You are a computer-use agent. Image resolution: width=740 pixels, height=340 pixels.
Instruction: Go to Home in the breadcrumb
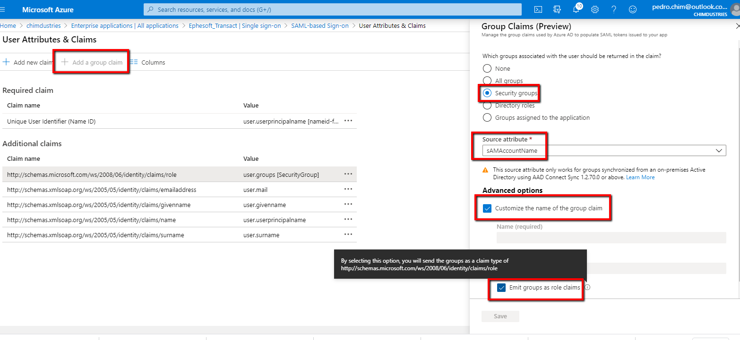coord(8,26)
